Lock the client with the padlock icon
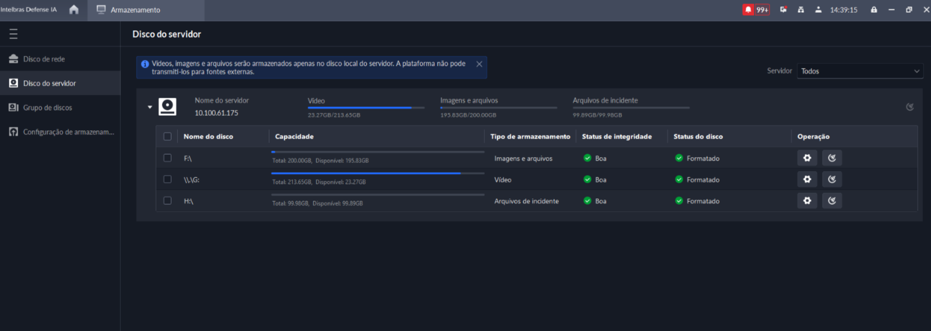931x331 pixels. (x=873, y=9)
